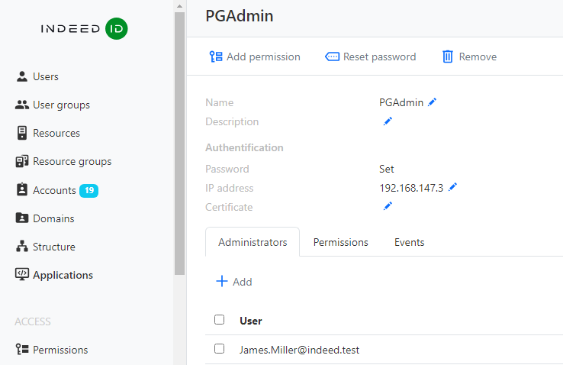Image resolution: width=563 pixels, height=365 pixels.
Task: Navigate to Domains section
Action: coord(53,218)
